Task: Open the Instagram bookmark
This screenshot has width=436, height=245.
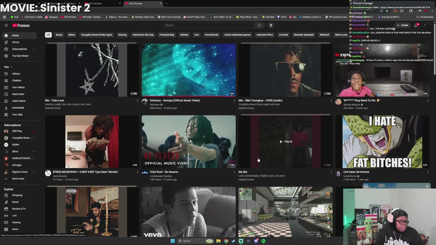Action: point(51,17)
